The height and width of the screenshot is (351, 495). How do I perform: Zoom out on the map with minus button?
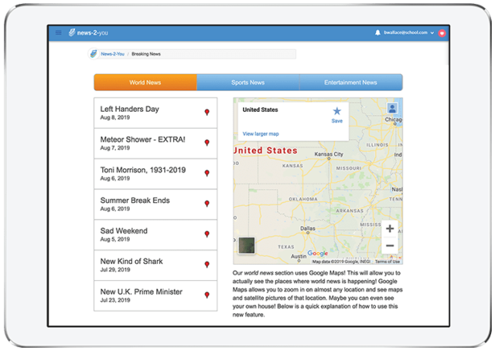coord(390,245)
